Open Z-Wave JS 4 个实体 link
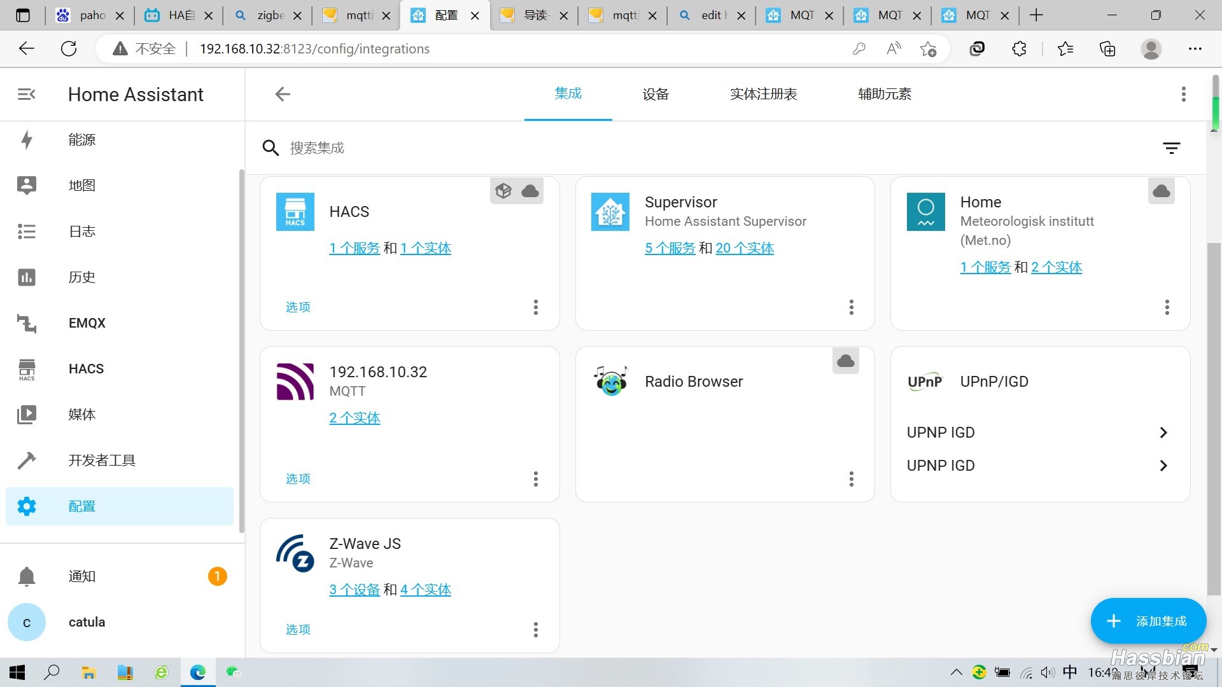The image size is (1222, 687). (425, 590)
